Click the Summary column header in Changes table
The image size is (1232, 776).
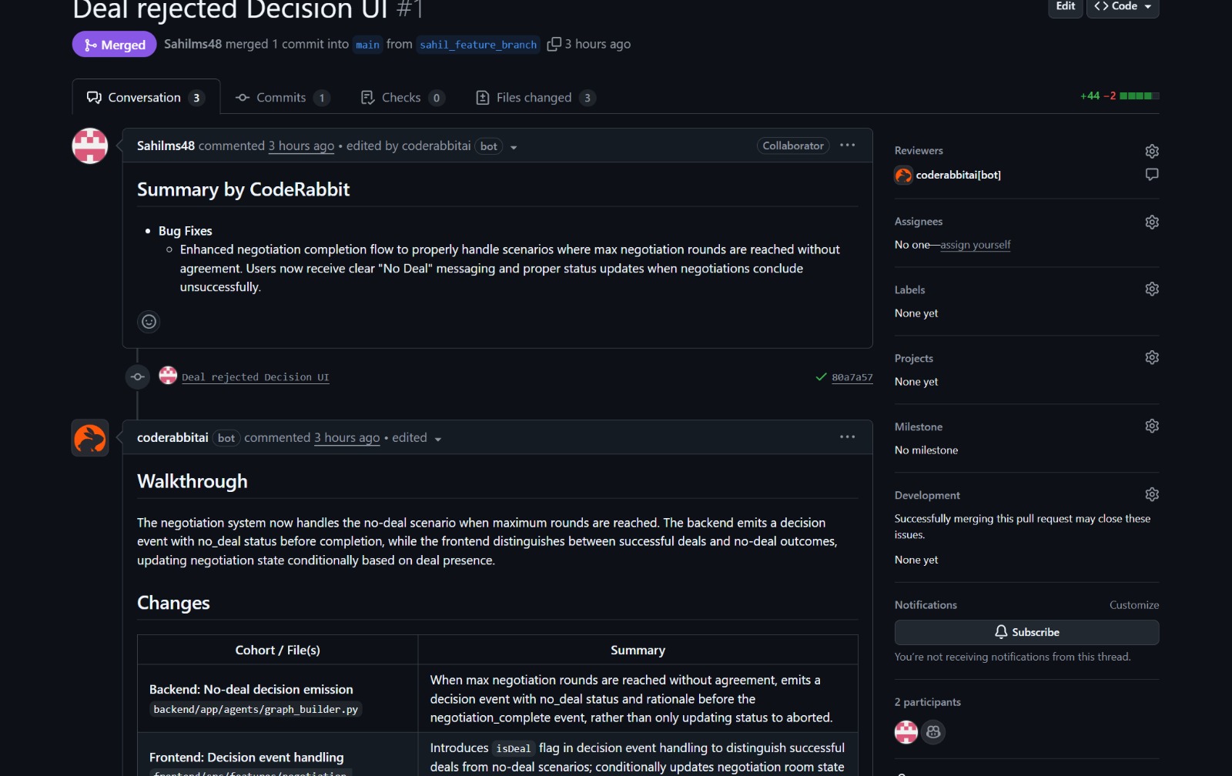click(x=638, y=651)
